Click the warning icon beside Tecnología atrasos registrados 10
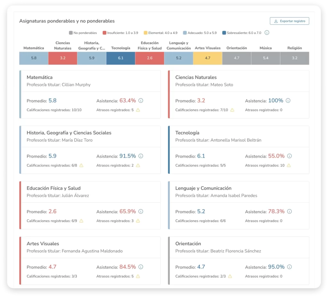This screenshot has width=328, height=297. point(289,166)
